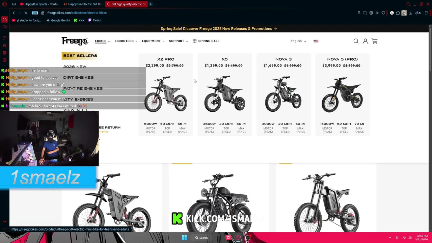Image resolution: width=432 pixels, height=243 pixels.
Task: Switch to HappyRun Electric Dirt Bike tab
Action: tap(83, 4)
